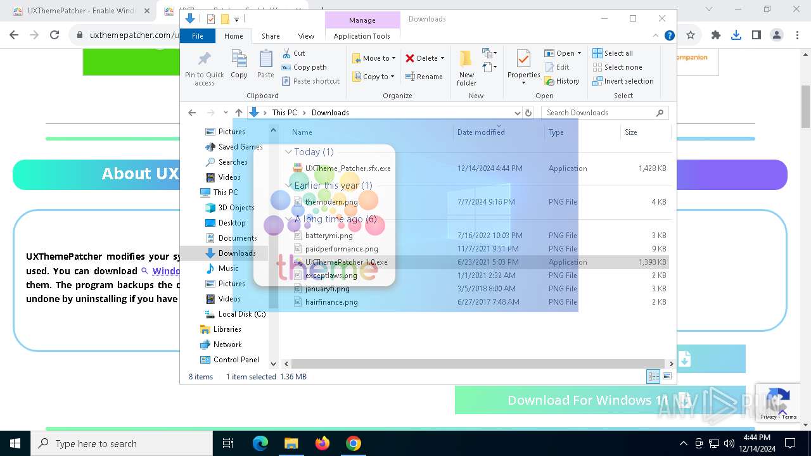Switch to the View tab
The height and width of the screenshot is (456, 811).
coord(306,36)
